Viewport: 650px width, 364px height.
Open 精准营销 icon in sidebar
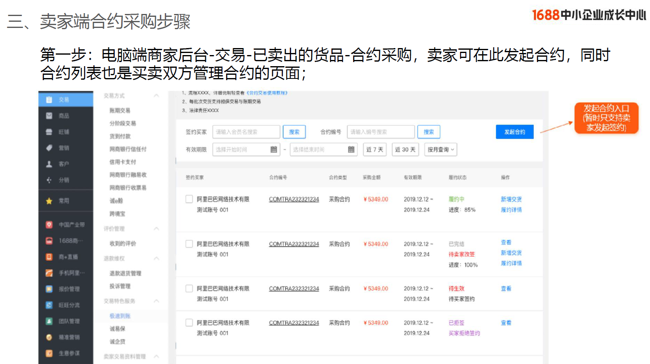(49, 337)
